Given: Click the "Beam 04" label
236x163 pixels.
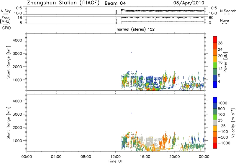Looking at the screenshot, I should click(115, 3).
